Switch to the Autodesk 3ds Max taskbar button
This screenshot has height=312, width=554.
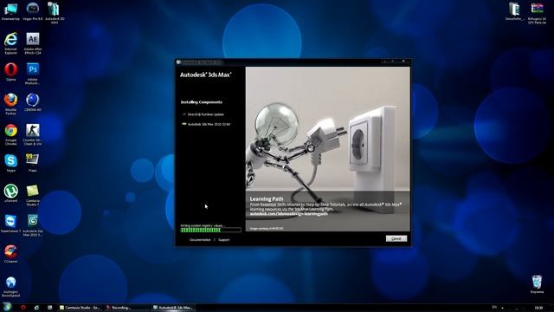click(174, 308)
